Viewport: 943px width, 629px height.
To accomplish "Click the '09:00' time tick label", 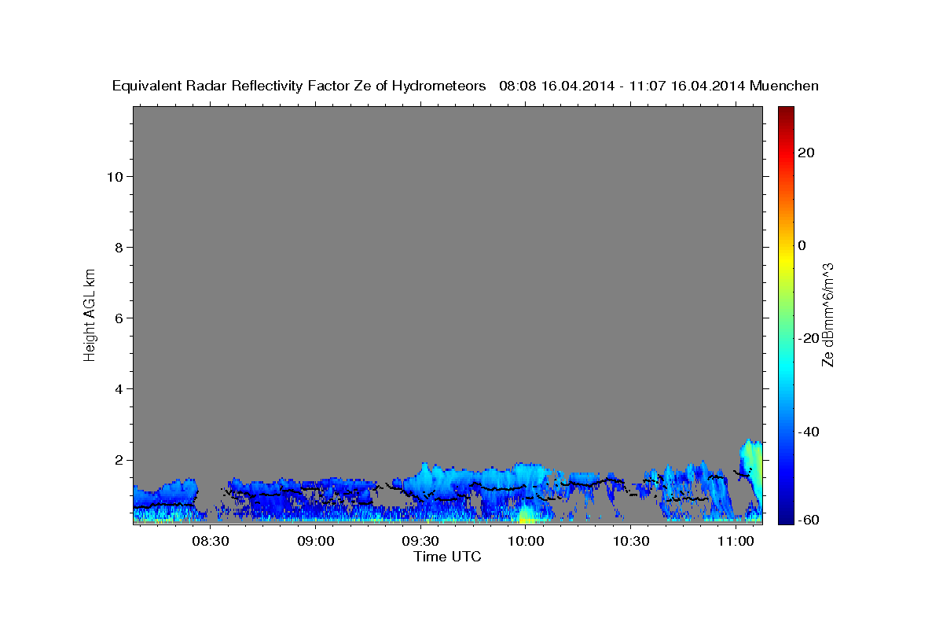I will 316,541.
